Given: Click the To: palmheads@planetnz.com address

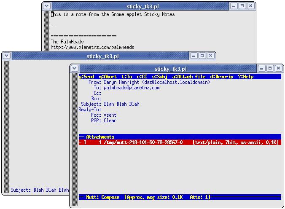Looking at the screenshot, I should click(x=132, y=88).
